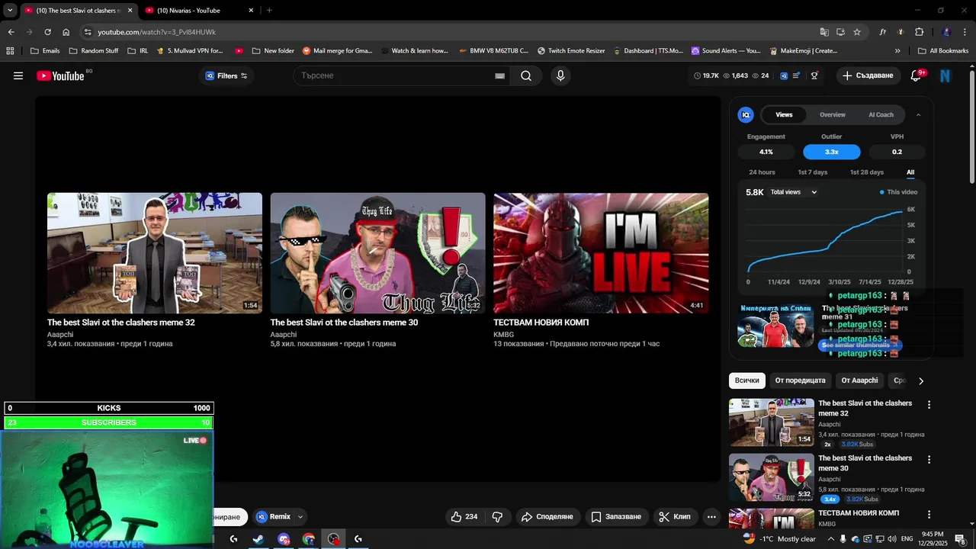Open the on-screen keyboard in search box
The height and width of the screenshot is (549, 976).
pyautogui.click(x=499, y=76)
